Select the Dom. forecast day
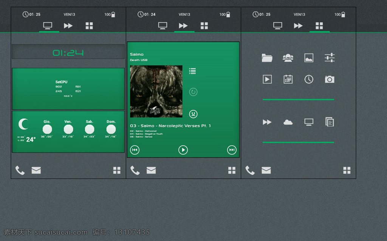Screen dimensions: 387x241 coord(111,129)
